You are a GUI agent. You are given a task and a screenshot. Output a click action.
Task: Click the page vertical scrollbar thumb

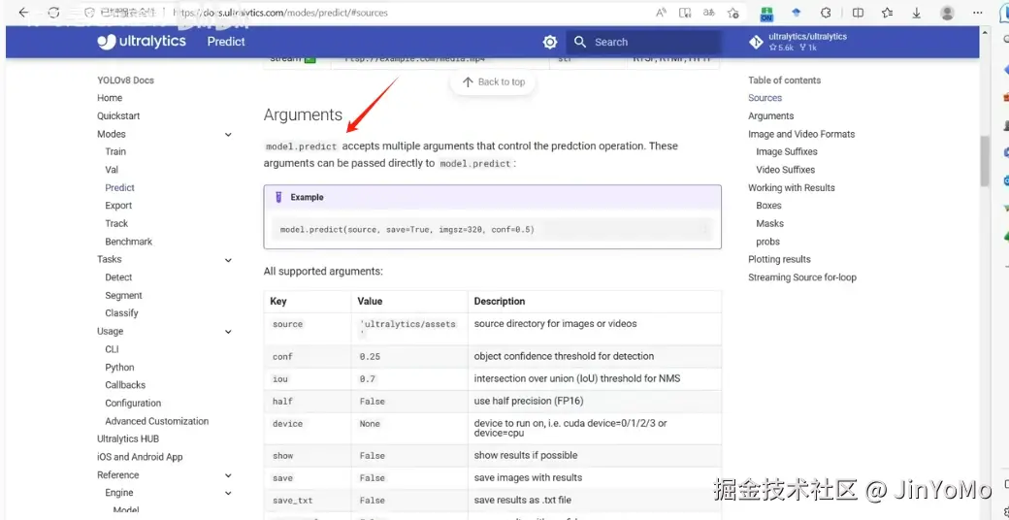[984, 161]
